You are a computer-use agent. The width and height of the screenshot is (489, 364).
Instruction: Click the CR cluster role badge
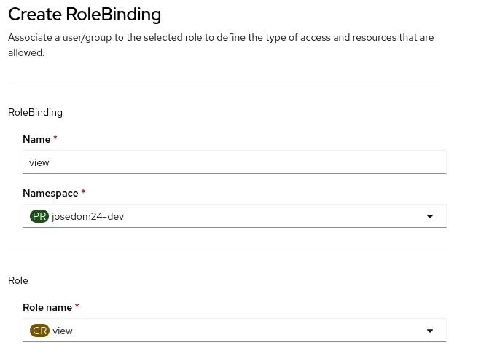tap(39, 331)
